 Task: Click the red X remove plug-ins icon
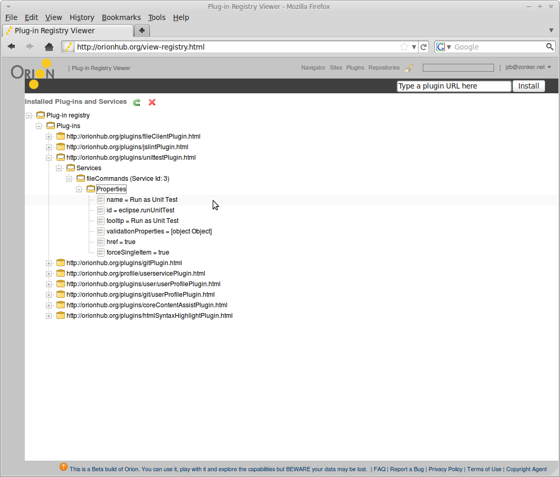152,102
